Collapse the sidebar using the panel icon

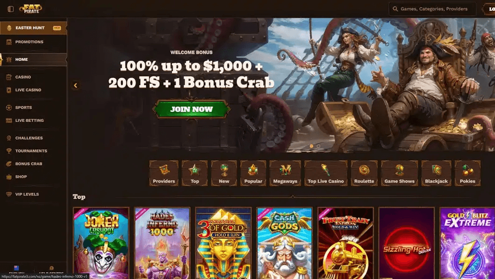tap(10, 9)
